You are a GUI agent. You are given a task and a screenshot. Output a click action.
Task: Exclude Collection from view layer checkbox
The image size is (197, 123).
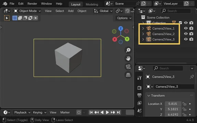[x=180, y=23]
